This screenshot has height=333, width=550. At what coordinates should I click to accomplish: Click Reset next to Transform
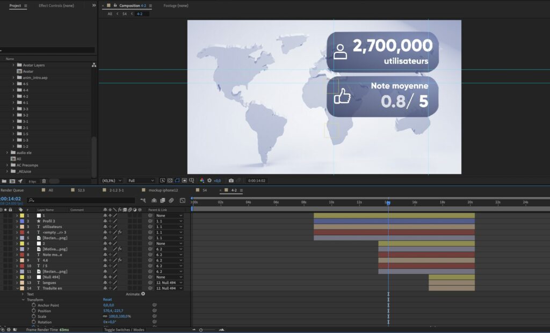(x=107, y=300)
